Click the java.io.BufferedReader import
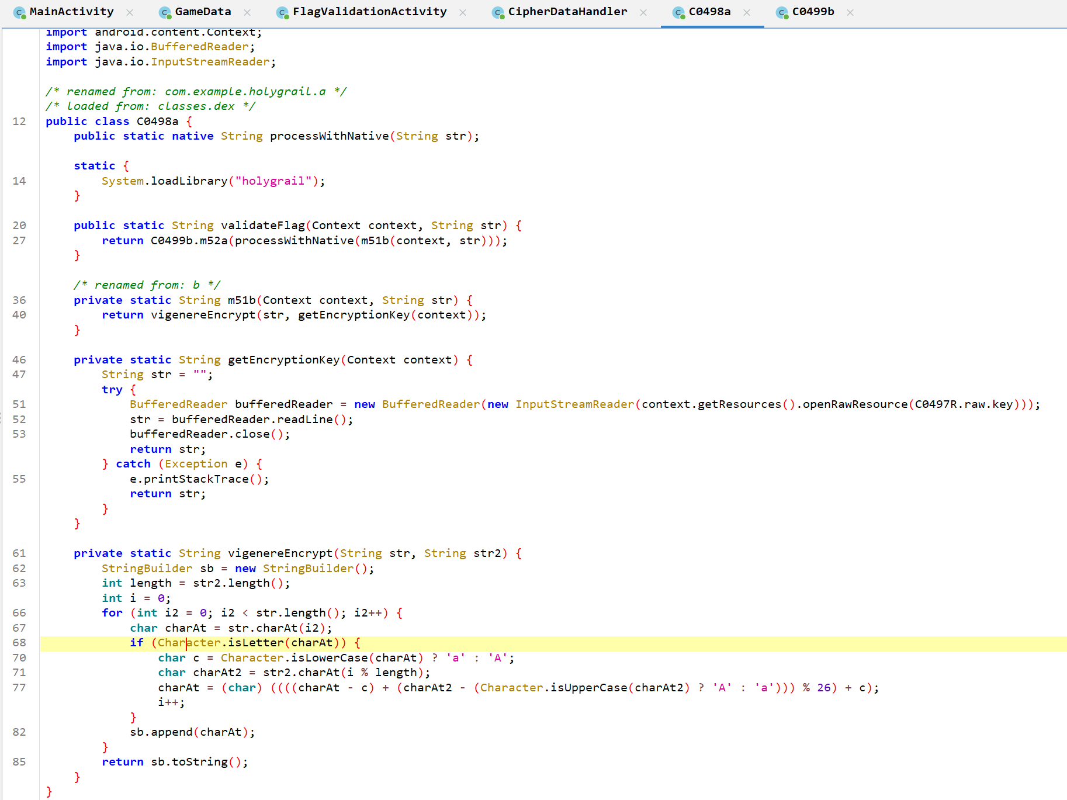This screenshot has height=800, width=1067. (150, 46)
